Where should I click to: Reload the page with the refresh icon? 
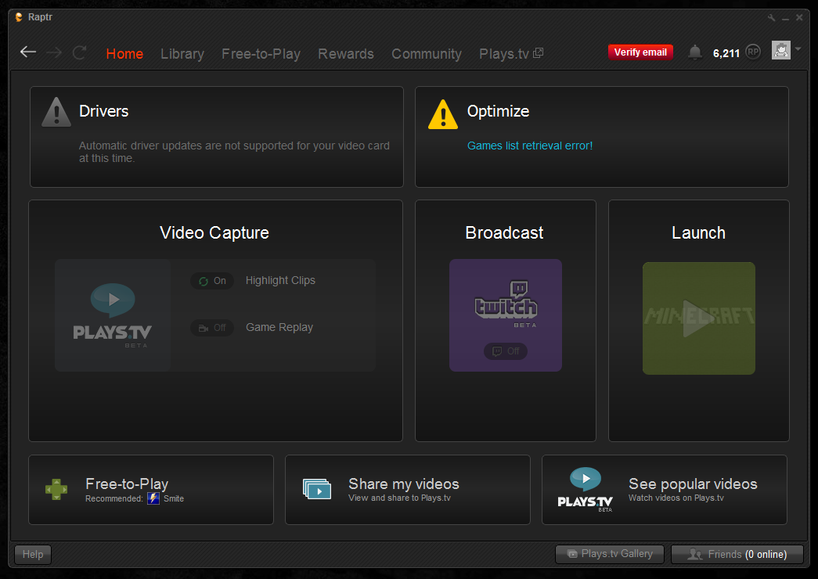point(79,52)
